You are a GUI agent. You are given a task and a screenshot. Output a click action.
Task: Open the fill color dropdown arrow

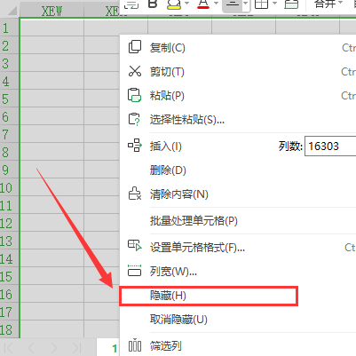click(x=186, y=4)
